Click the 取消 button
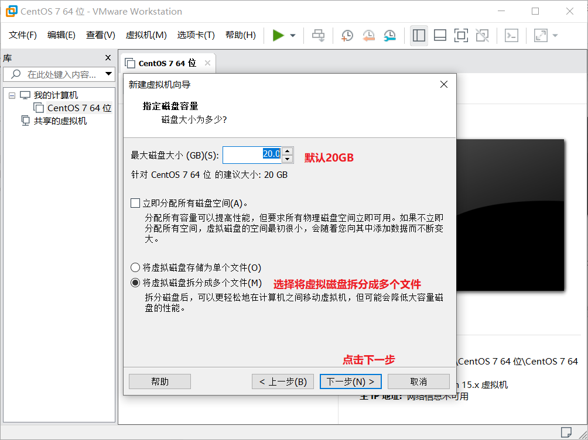The image size is (588, 440). tap(419, 381)
